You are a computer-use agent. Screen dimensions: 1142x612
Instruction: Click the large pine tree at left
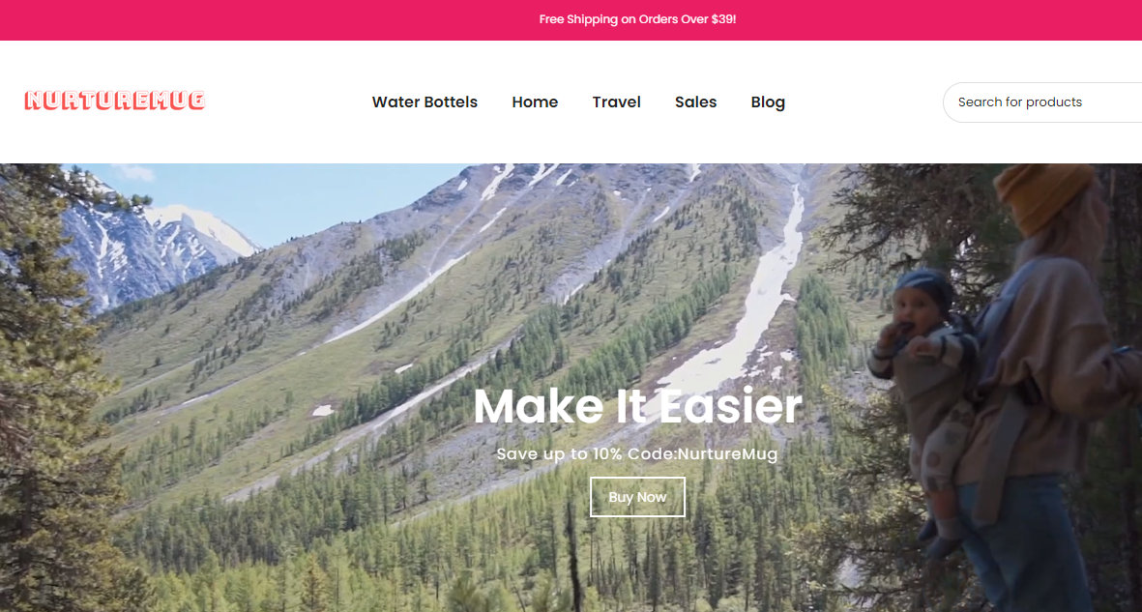tap(51, 386)
